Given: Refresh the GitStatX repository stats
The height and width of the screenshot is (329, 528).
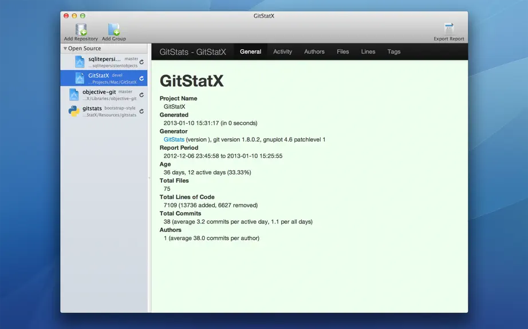Looking at the screenshot, I should pos(142,78).
